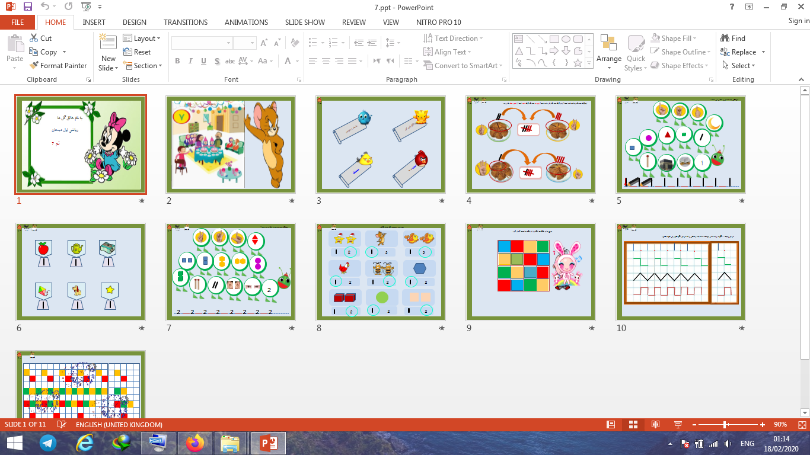The width and height of the screenshot is (810, 455).
Task: Expand the Select dropdown in Editing
Action: [739, 66]
